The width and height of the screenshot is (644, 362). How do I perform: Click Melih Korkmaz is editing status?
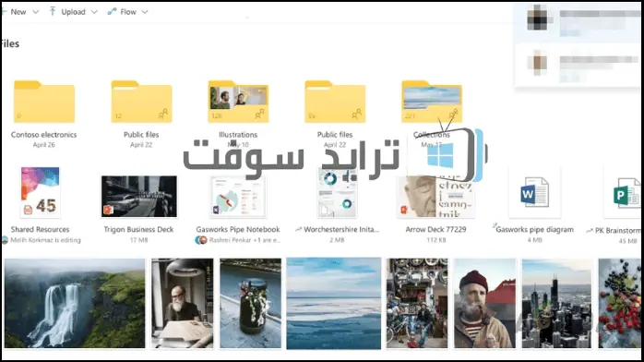[x=45, y=240]
